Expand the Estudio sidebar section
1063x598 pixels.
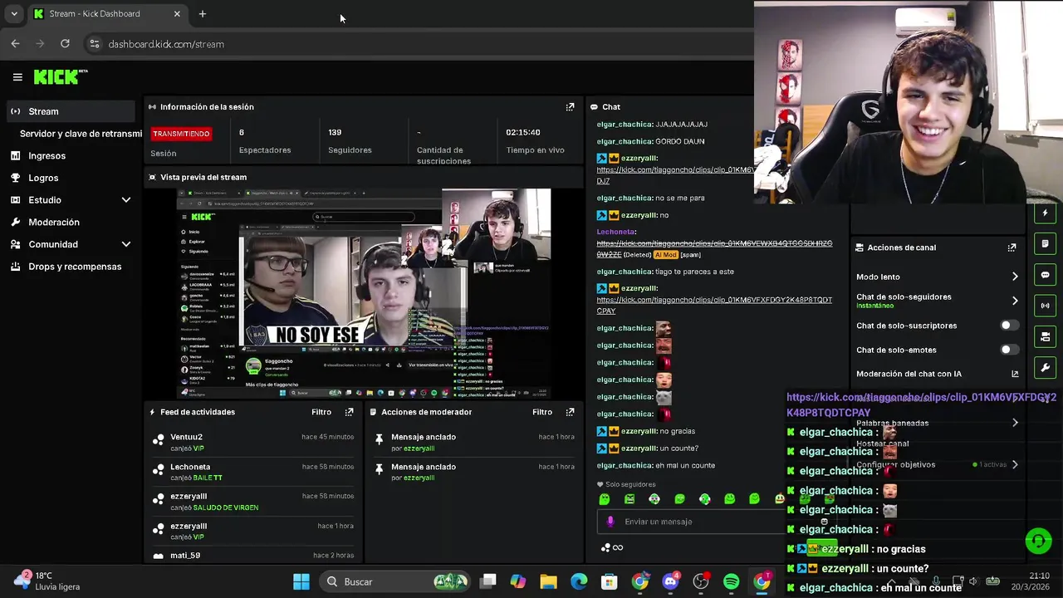[x=126, y=200]
